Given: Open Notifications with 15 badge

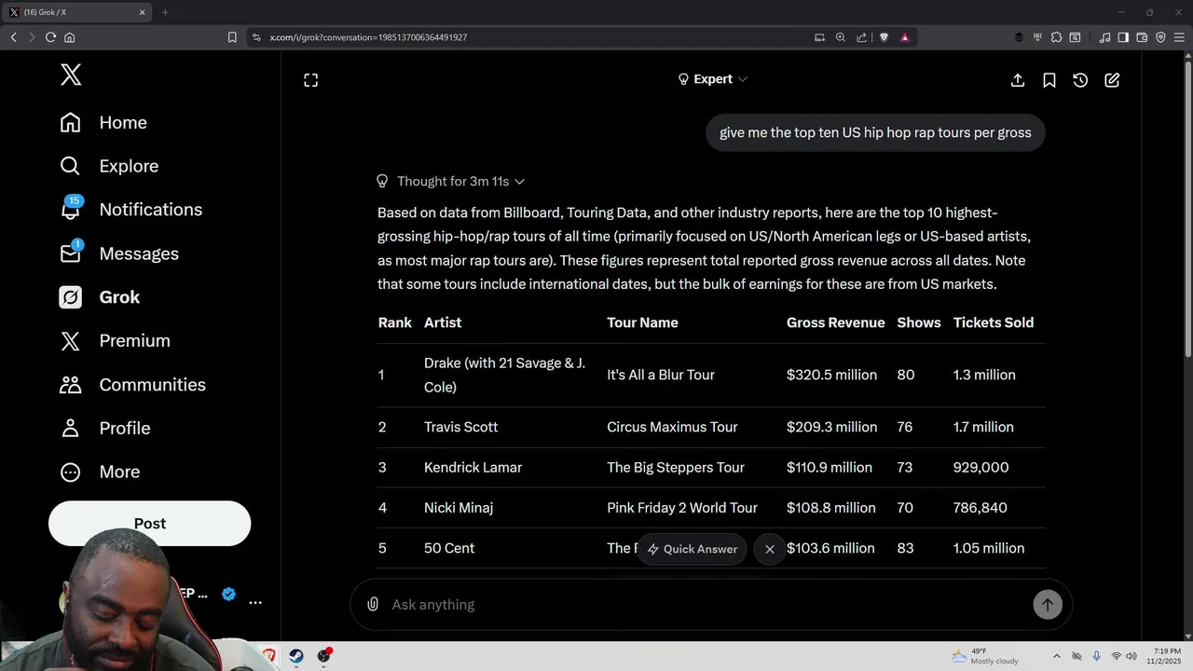Looking at the screenshot, I should [x=130, y=210].
